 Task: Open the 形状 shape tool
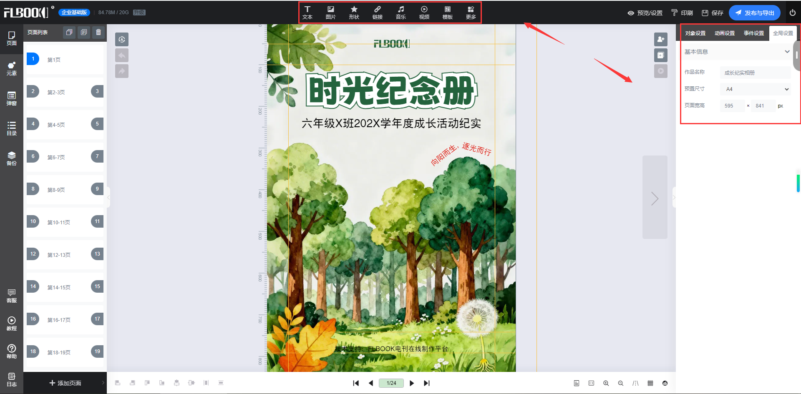[x=354, y=13]
